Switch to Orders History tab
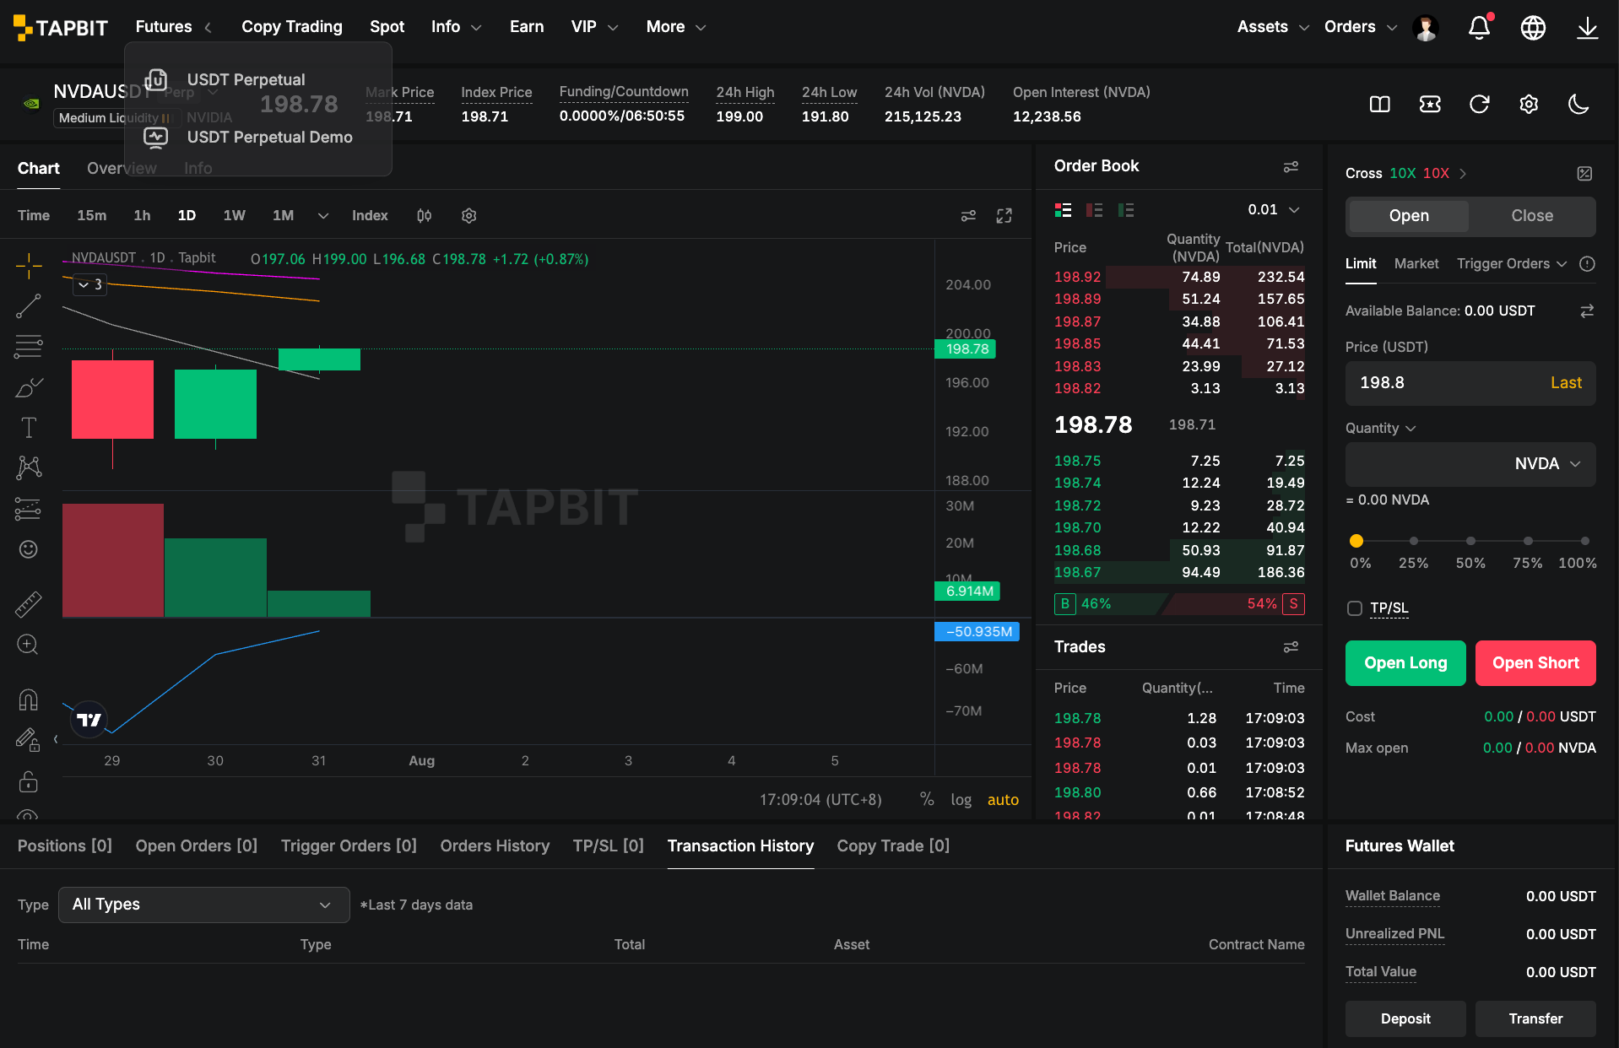Image resolution: width=1619 pixels, height=1048 pixels. click(x=495, y=846)
